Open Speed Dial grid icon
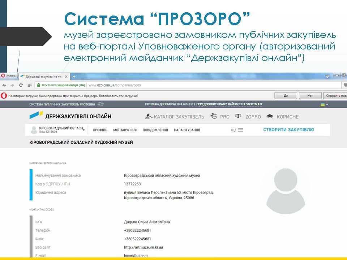 click(x=29, y=85)
